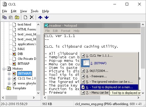Select the Ole Private D row
The image size is (146, 107).
coord(27,59)
